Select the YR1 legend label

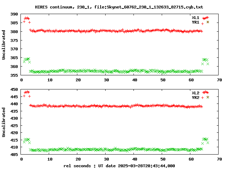pos(195,22)
